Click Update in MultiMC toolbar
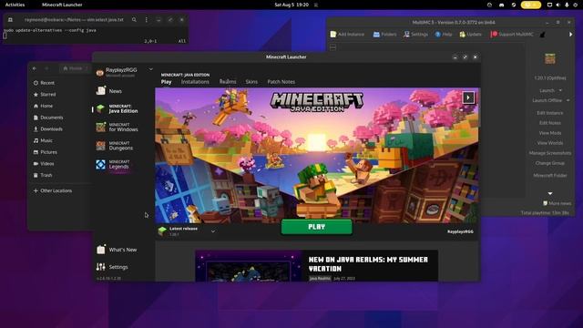The image size is (583, 328). click(470, 35)
